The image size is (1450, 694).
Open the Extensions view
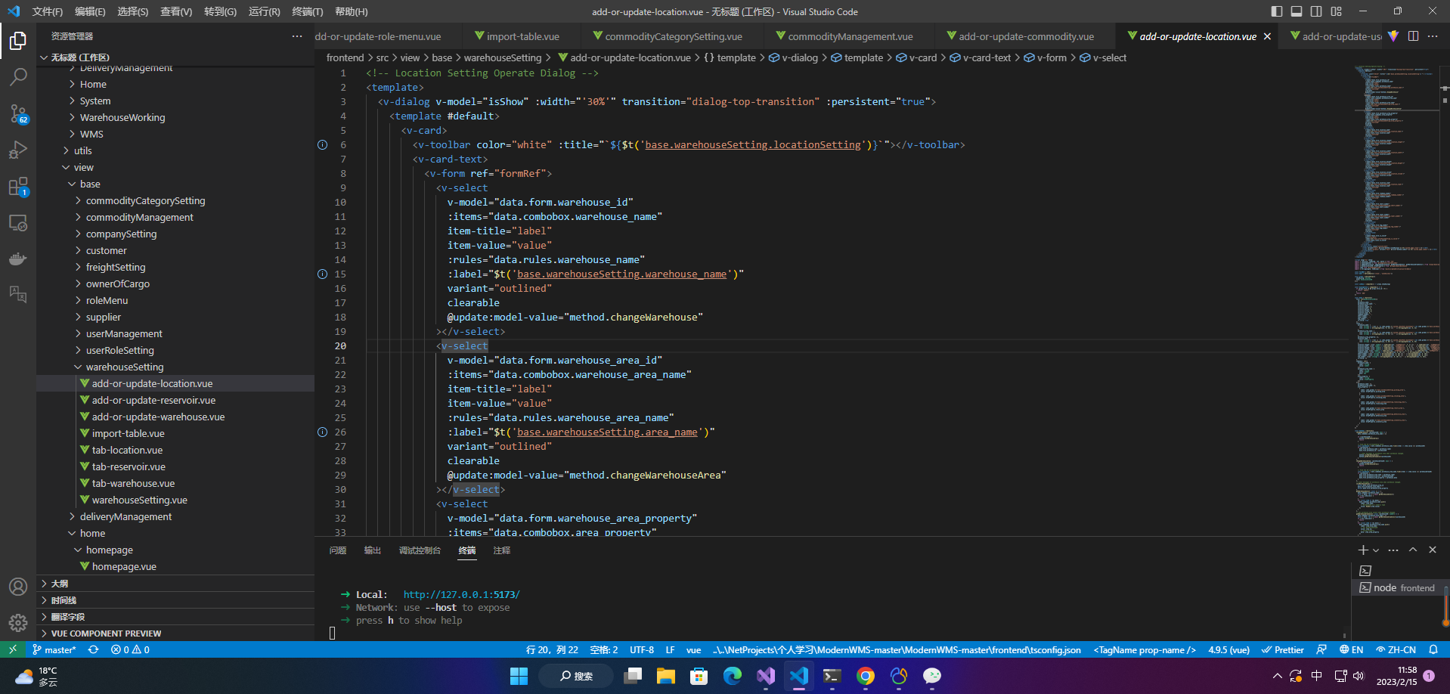pos(18,187)
